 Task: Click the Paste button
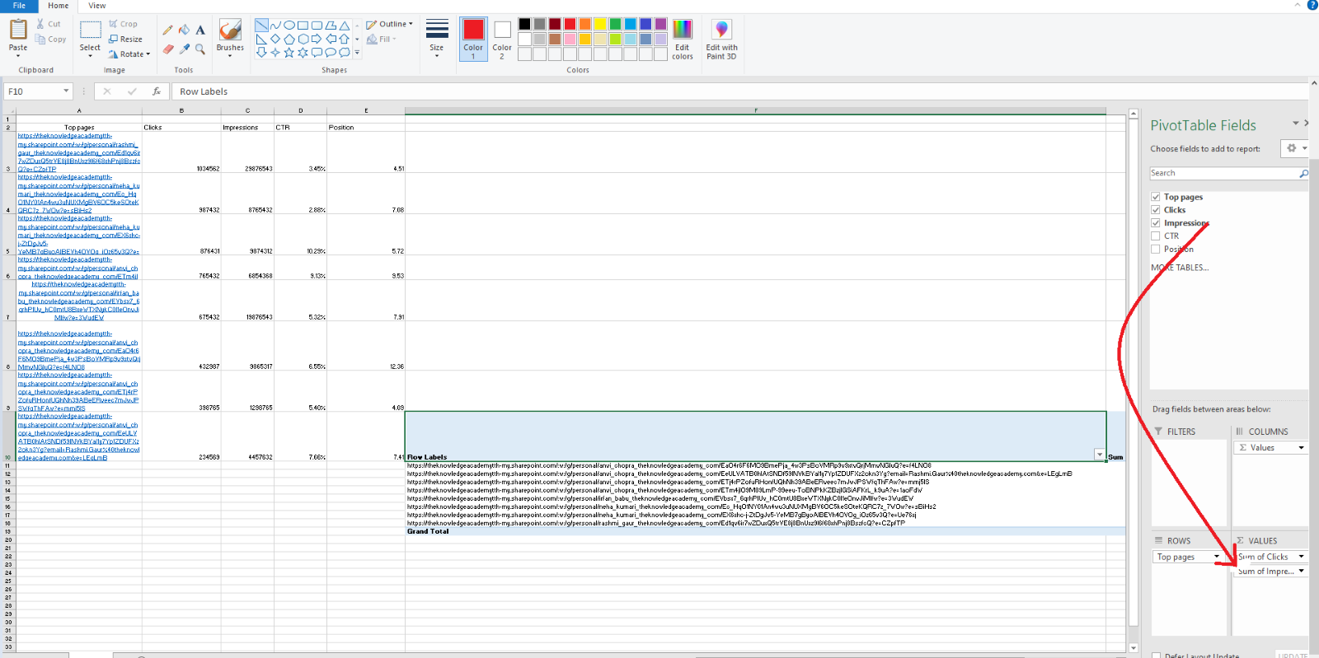click(18, 37)
